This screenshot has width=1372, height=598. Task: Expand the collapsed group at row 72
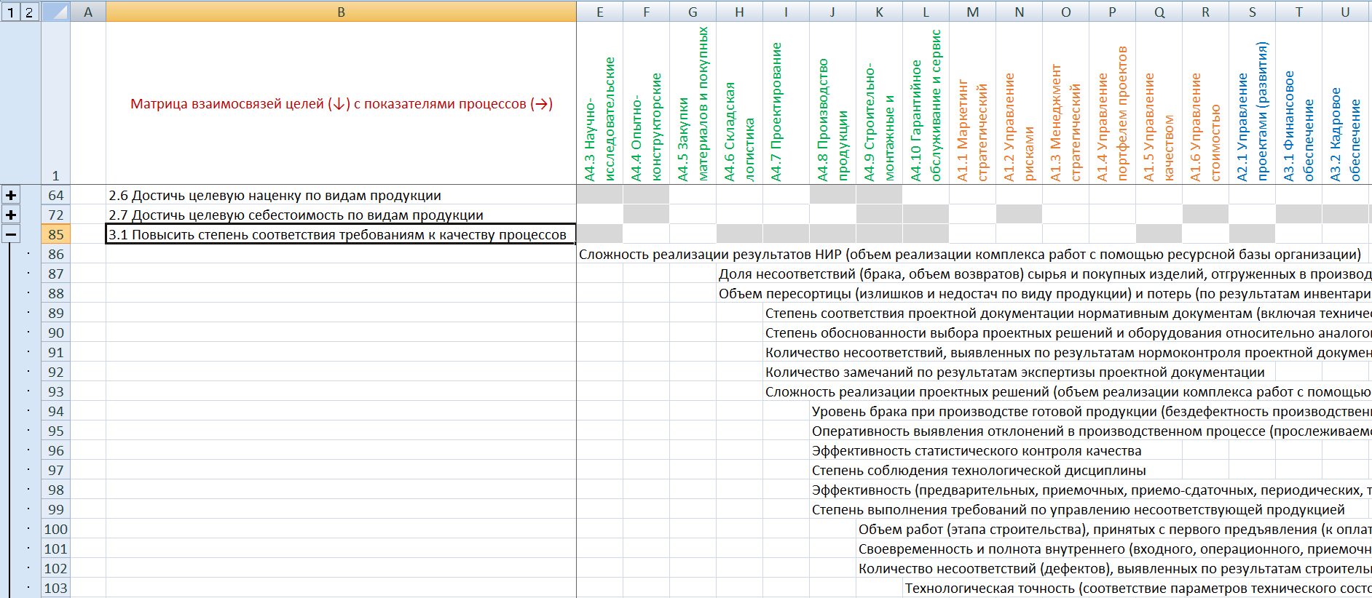tap(11, 215)
